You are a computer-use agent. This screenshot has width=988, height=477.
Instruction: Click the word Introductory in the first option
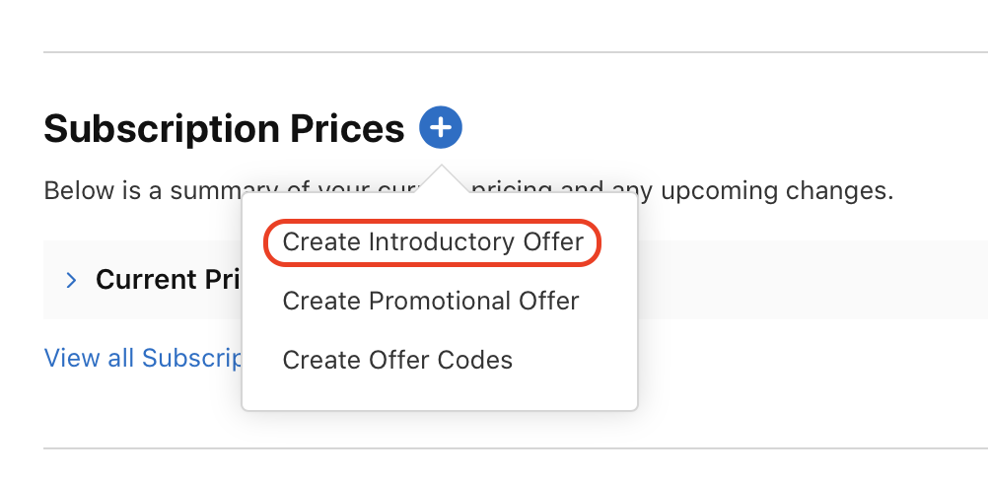pyautogui.click(x=433, y=242)
